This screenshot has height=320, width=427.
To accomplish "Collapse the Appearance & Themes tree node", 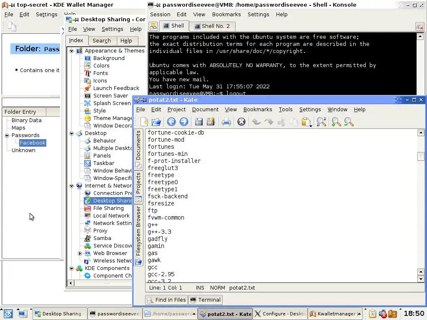I will (x=71, y=51).
